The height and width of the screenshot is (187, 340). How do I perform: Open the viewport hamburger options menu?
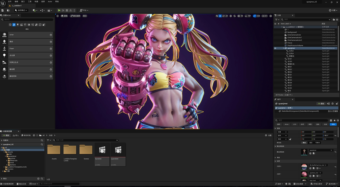[x=57, y=16]
